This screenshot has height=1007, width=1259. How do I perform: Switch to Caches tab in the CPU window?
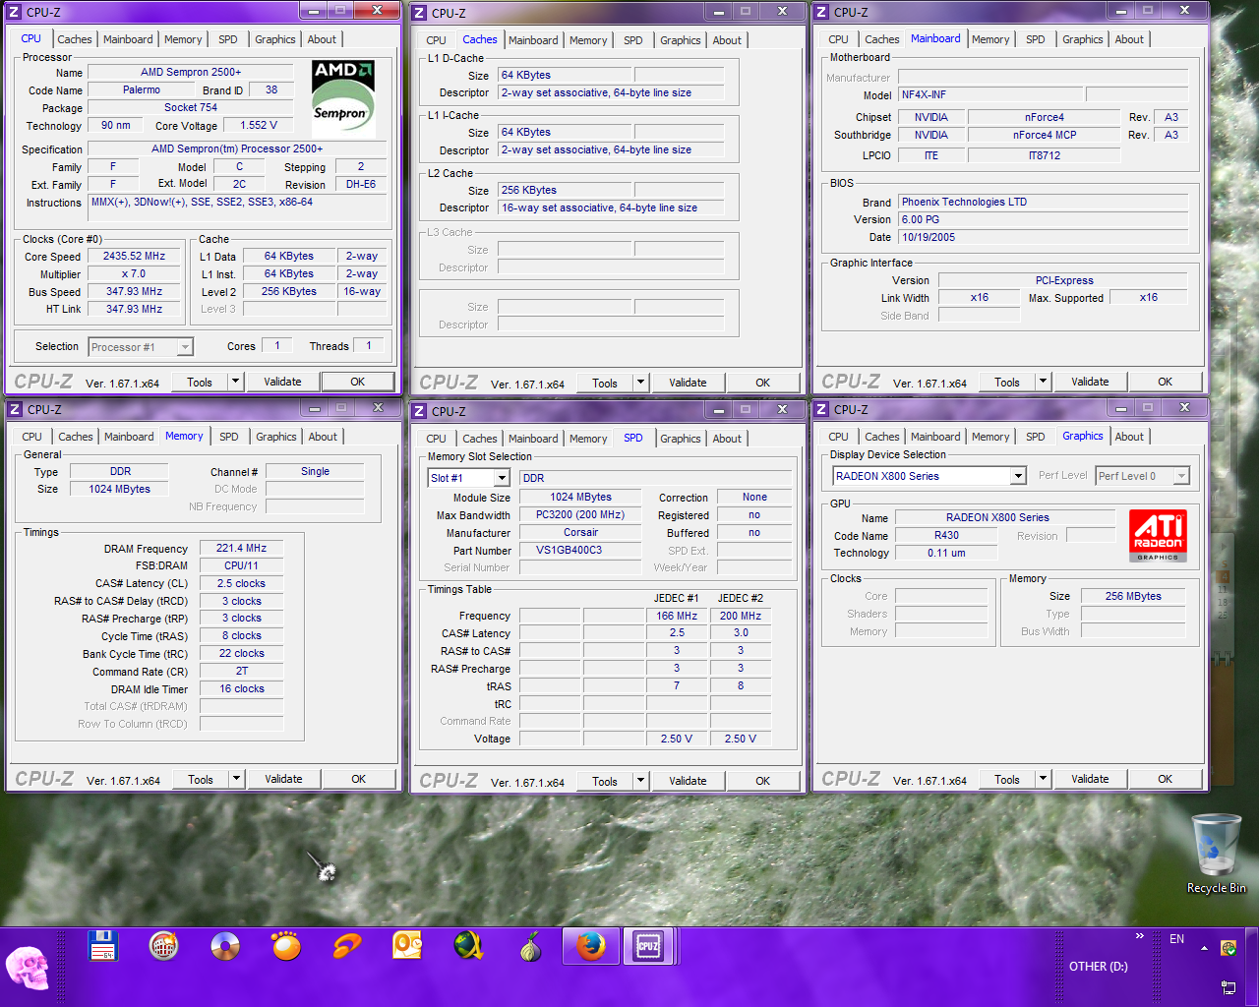coord(74,39)
